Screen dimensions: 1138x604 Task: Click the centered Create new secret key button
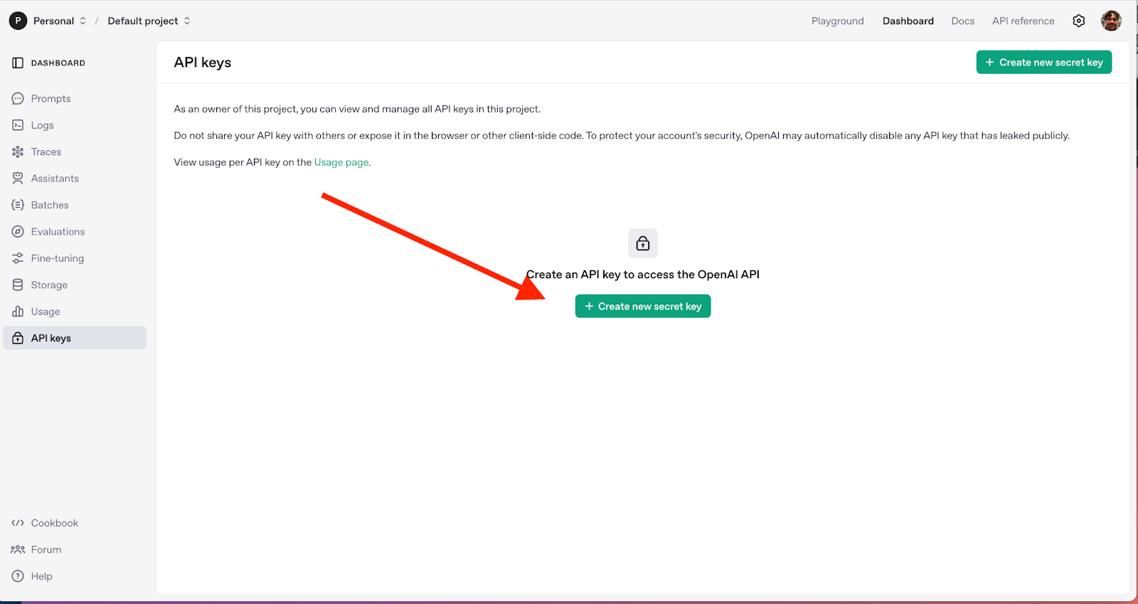point(643,306)
